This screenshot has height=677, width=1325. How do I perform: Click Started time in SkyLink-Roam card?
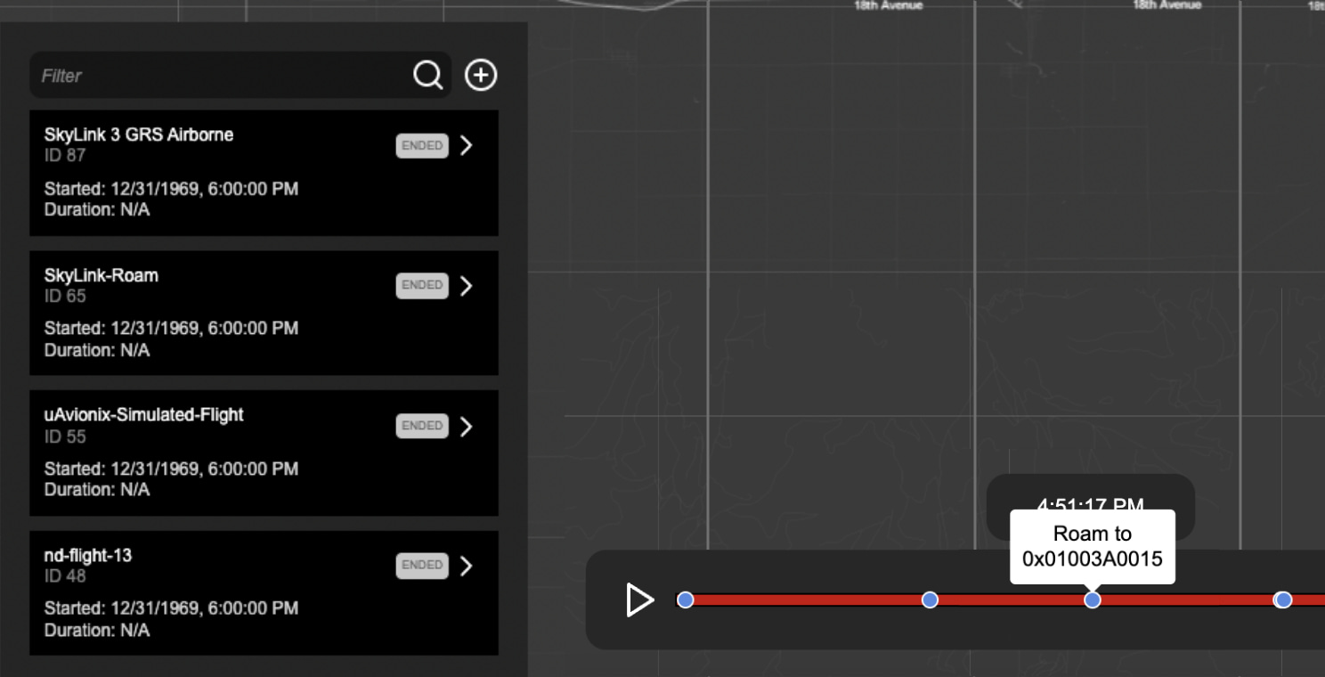171,329
